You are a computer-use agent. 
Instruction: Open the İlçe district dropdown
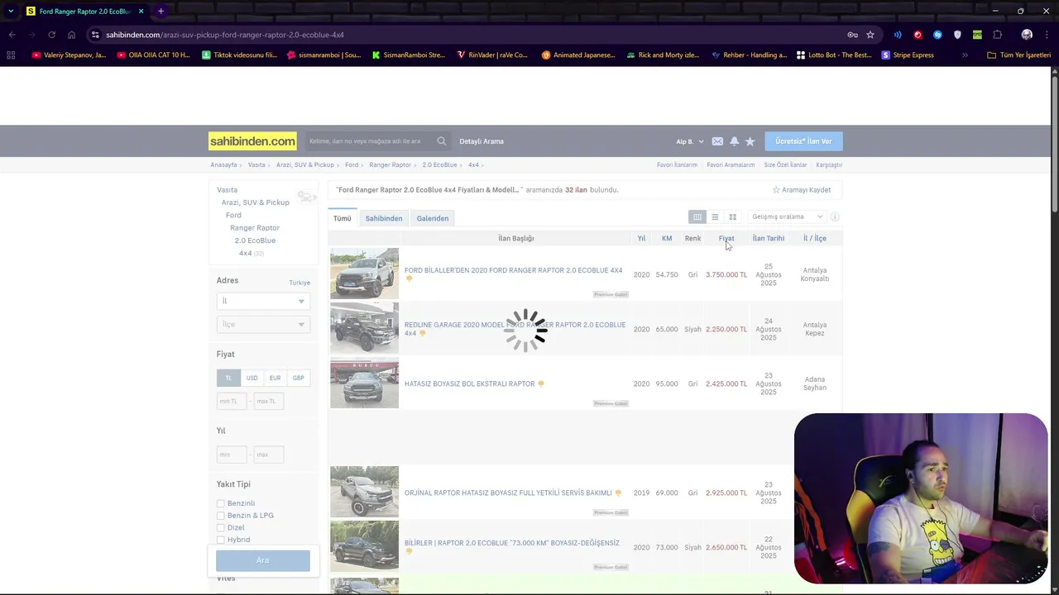[x=263, y=324]
